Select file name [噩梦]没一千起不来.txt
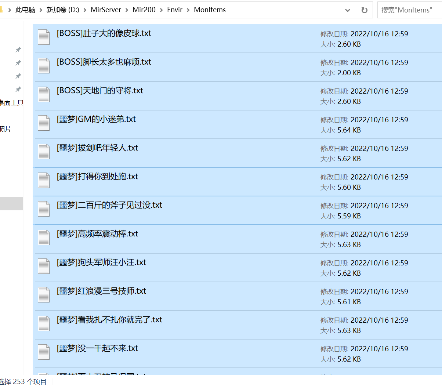442x388 pixels. click(x=97, y=348)
